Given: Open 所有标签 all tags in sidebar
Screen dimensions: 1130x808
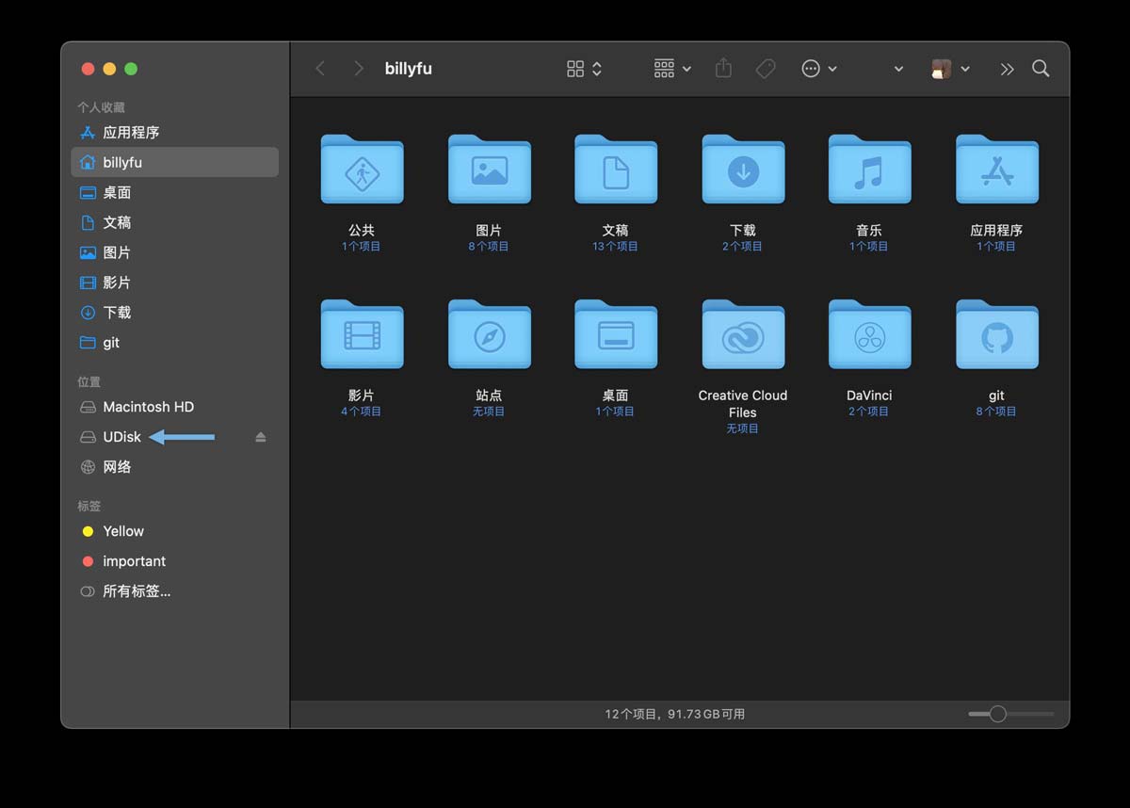Looking at the screenshot, I should [x=137, y=591].
